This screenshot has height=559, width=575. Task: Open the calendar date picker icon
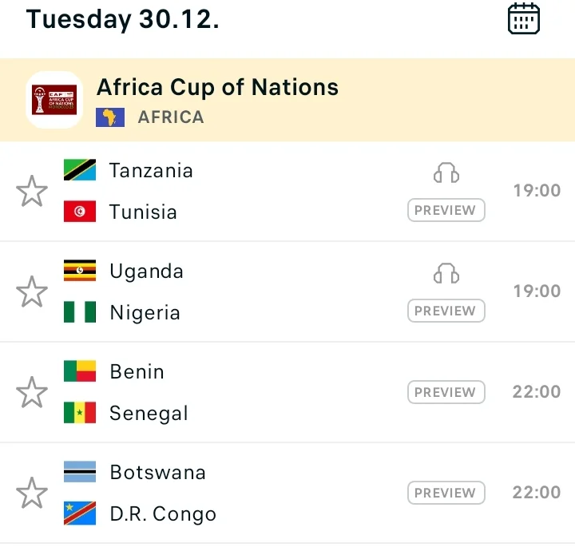tap(524, 18)
